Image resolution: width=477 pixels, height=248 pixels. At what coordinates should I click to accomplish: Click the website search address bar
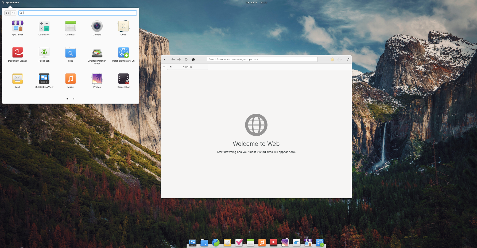[262, 59]
